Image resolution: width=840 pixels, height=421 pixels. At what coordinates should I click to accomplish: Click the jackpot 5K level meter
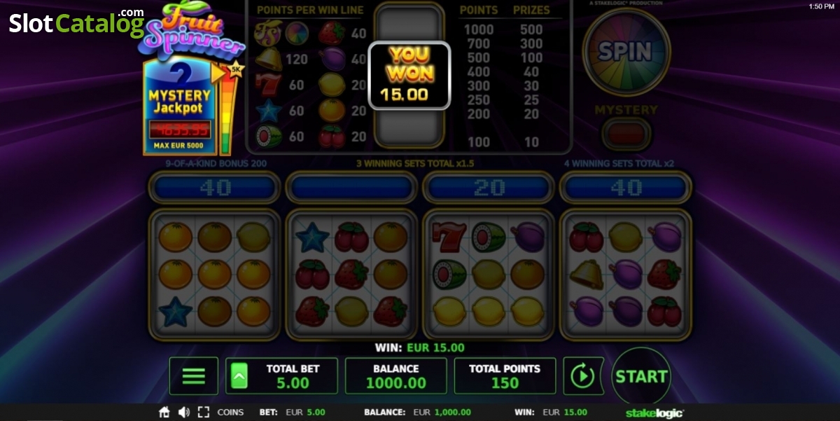[x=226, y=109]
